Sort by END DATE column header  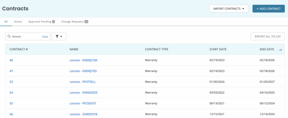267,49
